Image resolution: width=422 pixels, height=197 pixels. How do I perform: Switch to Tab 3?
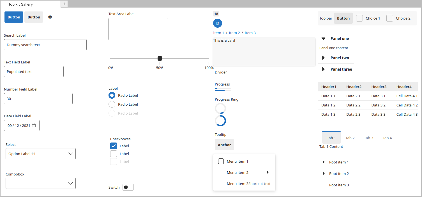tap(368, 138)
